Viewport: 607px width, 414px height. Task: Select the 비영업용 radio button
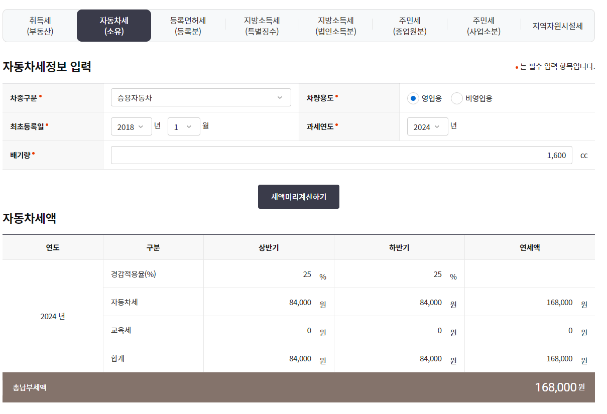click(457, 98)
